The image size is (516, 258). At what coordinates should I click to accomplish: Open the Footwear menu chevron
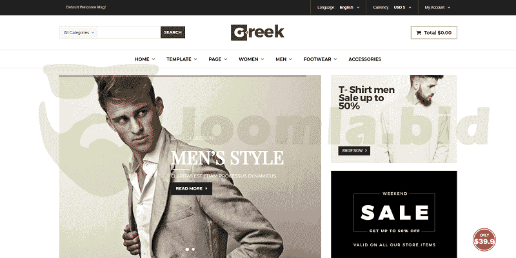335,59
